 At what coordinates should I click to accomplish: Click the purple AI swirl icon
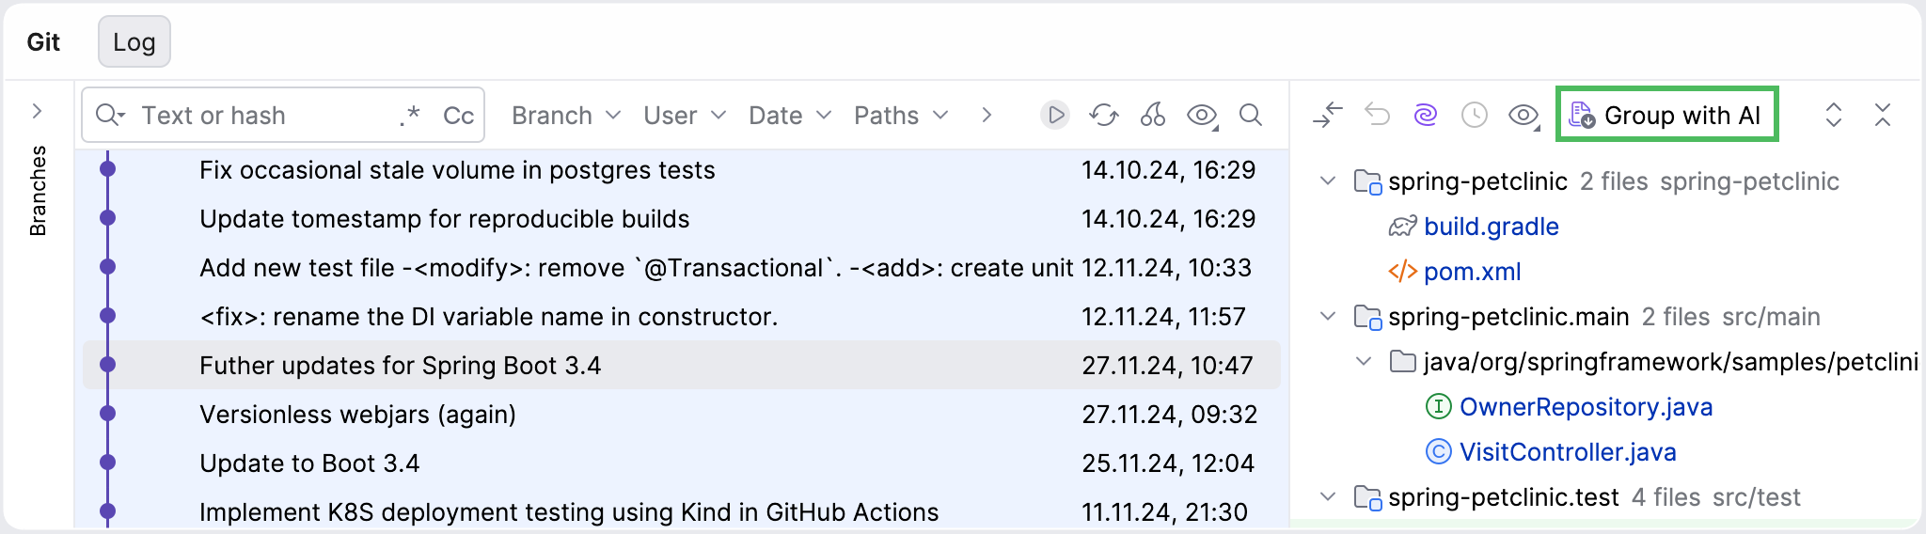click(1426, 116)
